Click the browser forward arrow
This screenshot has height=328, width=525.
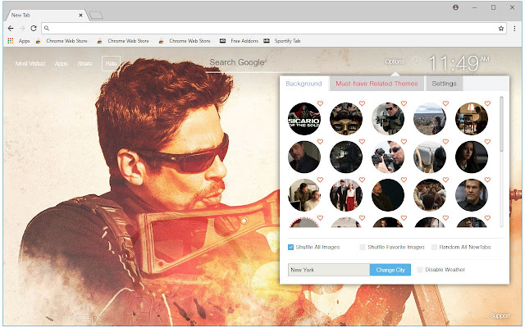point(22,29)
